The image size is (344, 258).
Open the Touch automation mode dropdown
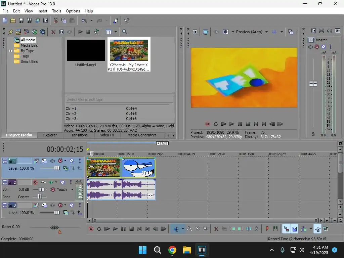[72, 189]
